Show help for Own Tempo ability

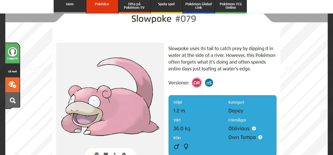(x=260, y=137)
